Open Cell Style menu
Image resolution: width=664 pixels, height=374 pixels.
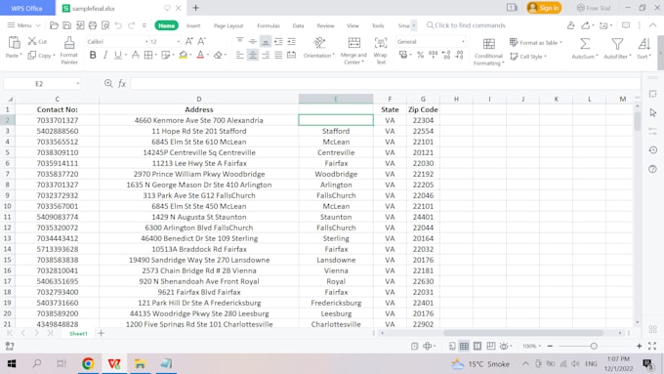click(528, 57)
